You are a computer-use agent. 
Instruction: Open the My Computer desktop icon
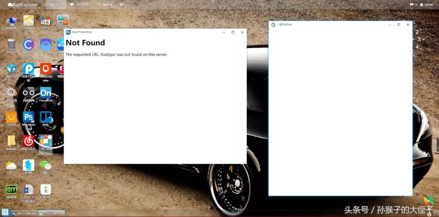11,21
